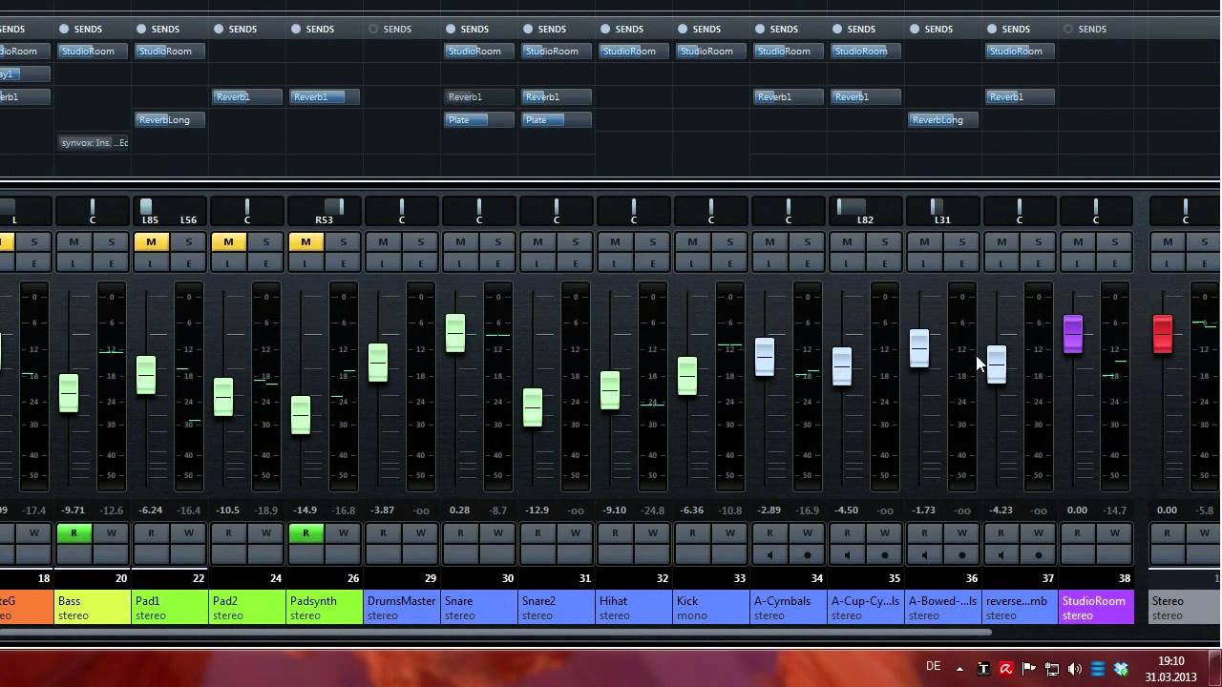The width and height of the screenshot is (1222, 687).
Task: Enable monitoring on the A-Cymbals channel
Action: click(769, 554)
